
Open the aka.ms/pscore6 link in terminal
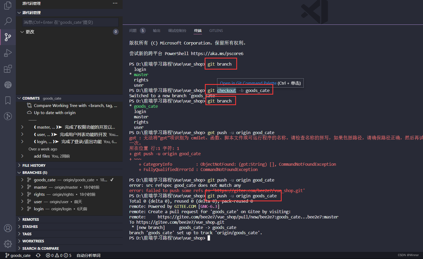tap(217, 53)
